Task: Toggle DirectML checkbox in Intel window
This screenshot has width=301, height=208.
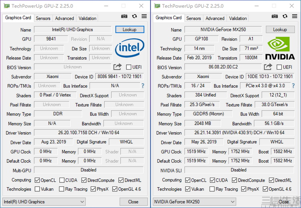Action: point(121,180)
